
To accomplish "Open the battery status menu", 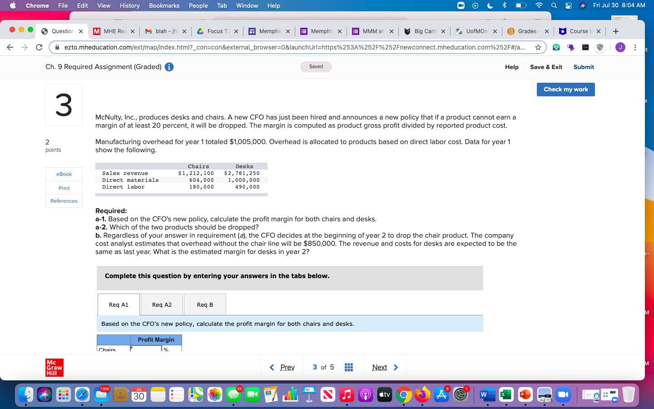I will [x=521, y=5].
